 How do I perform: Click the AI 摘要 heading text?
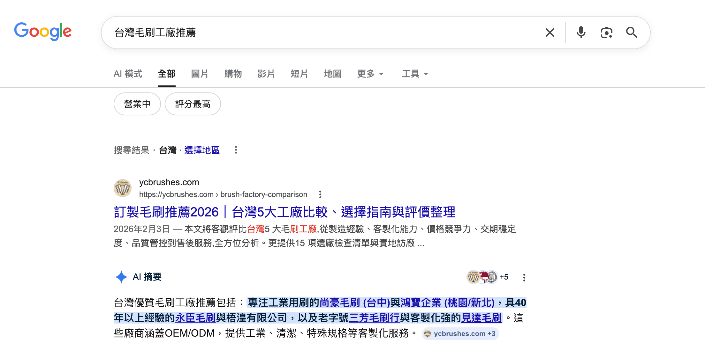pyautogui.click(x=147, y=277)
